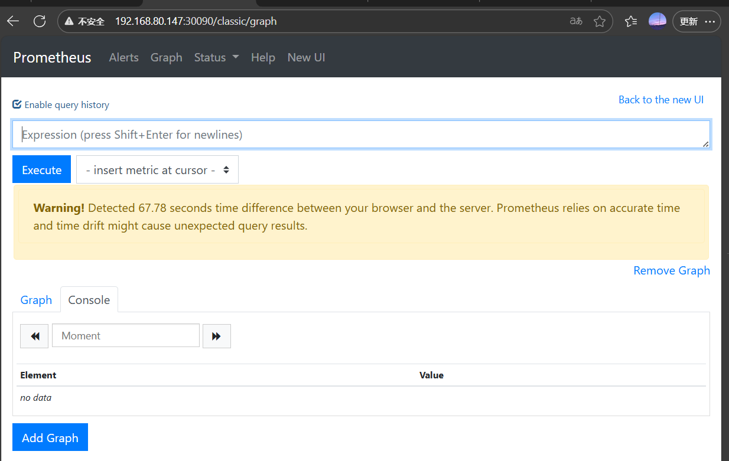The image size is (729, 461).
Task: Click the Moment time input field
Action: (x=126, y=336)
